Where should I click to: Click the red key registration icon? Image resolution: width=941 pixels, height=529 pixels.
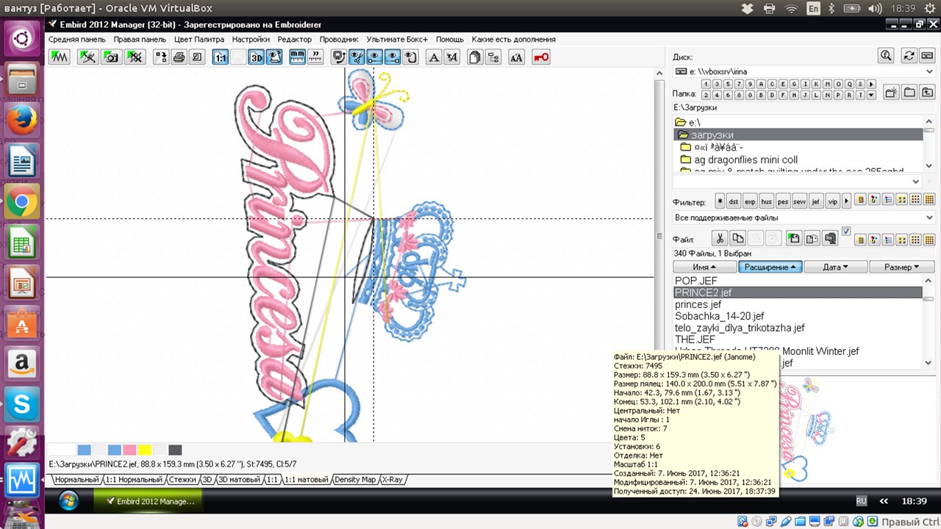pyautogui.click(x=541, y=57)
